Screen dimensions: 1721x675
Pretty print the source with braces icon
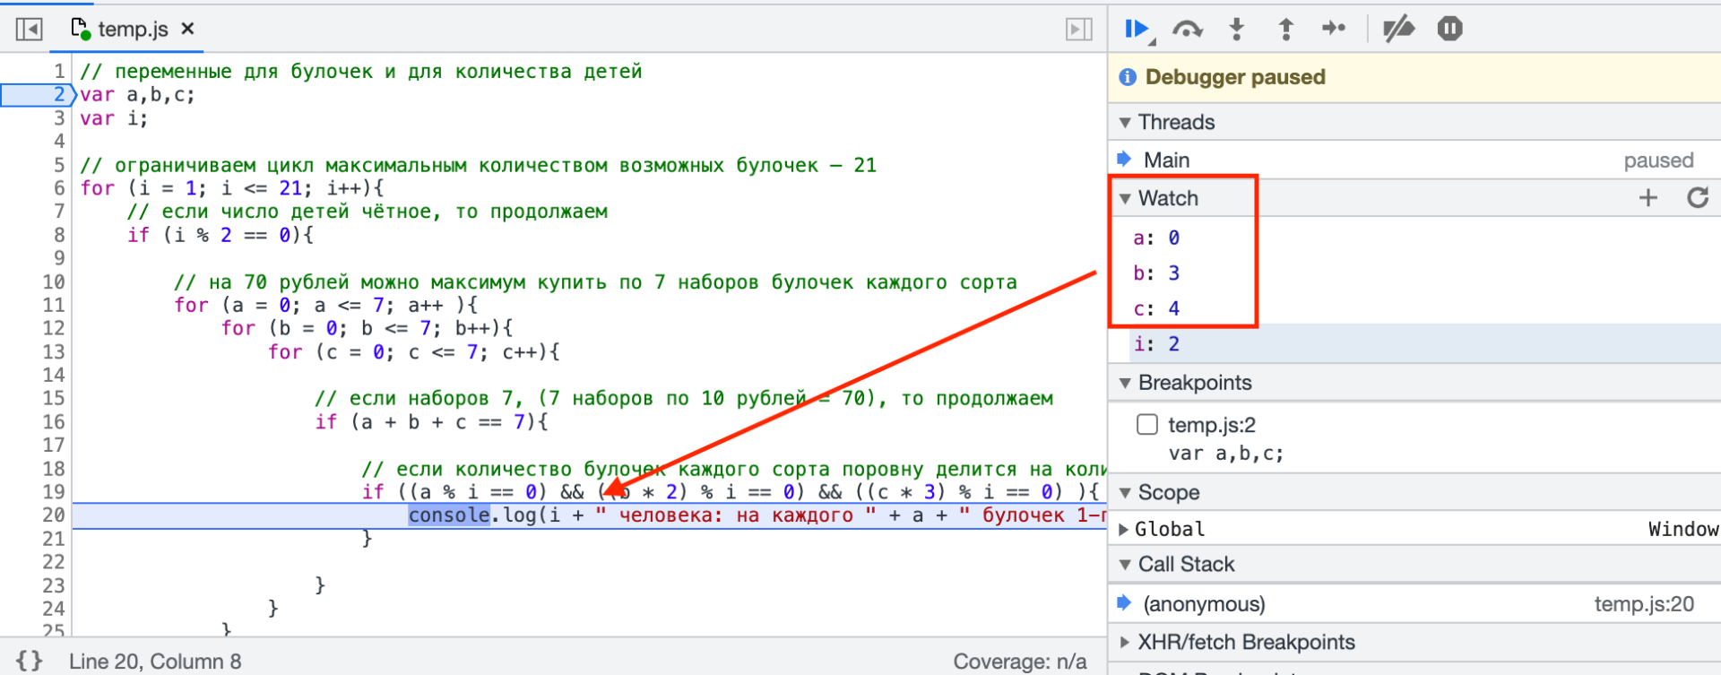tap(29, 661)
